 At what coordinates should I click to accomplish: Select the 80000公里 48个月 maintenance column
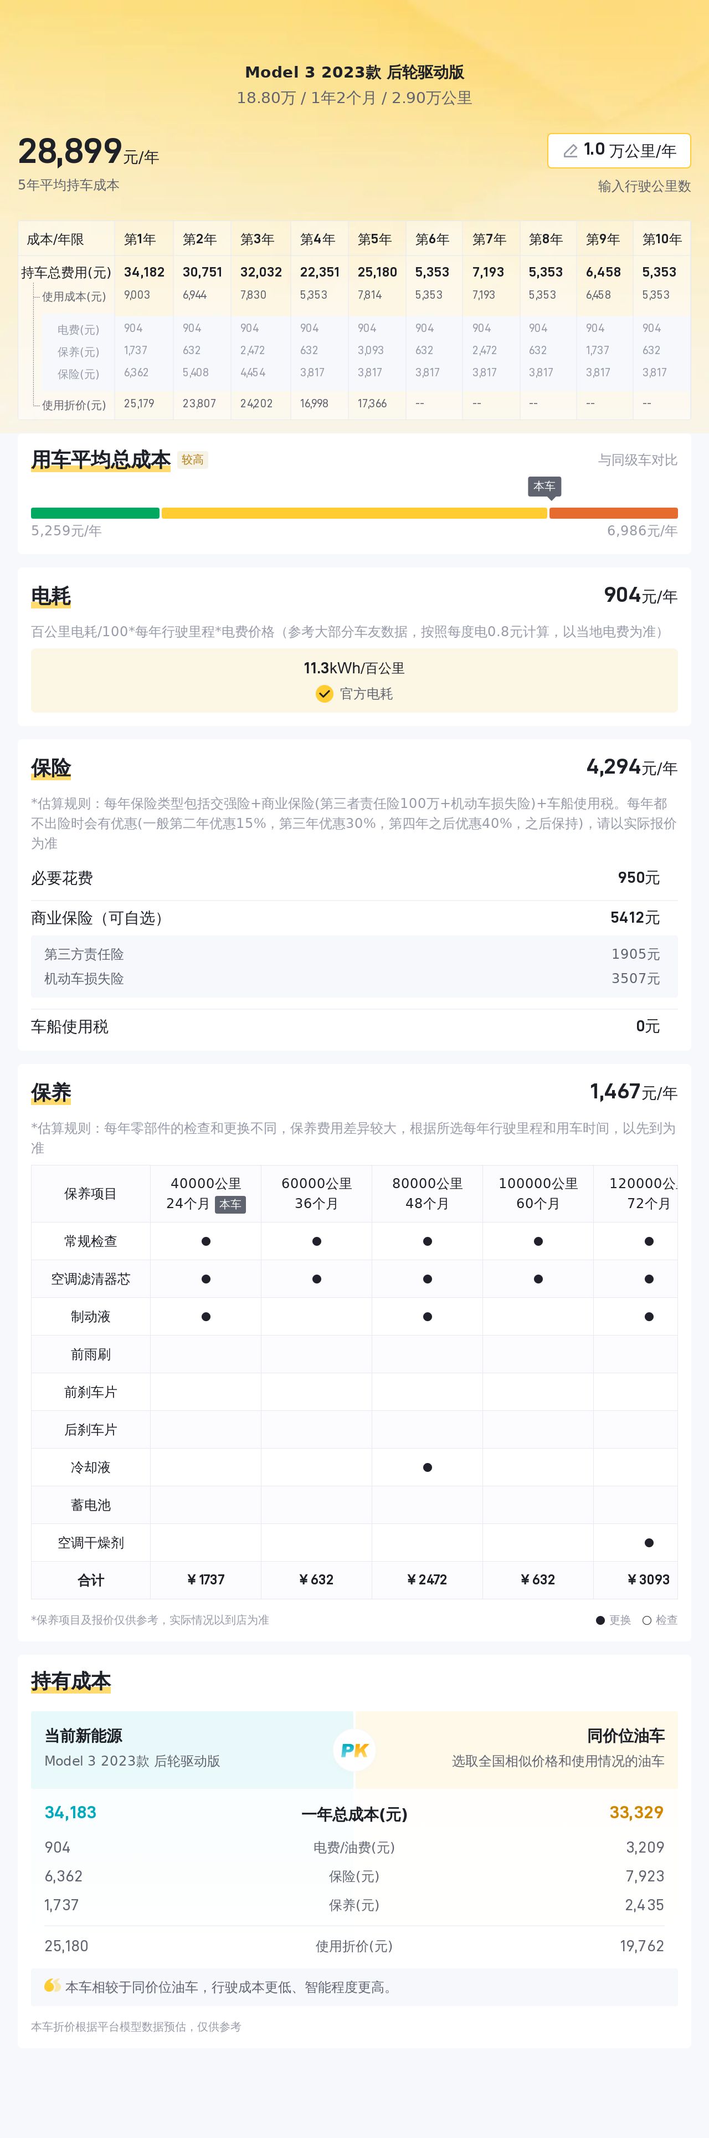[427, 1194]
